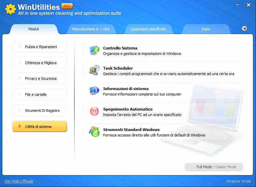Switch to Classic Mode
Screen dimensions: 256x187
click(x=226, y=167)
